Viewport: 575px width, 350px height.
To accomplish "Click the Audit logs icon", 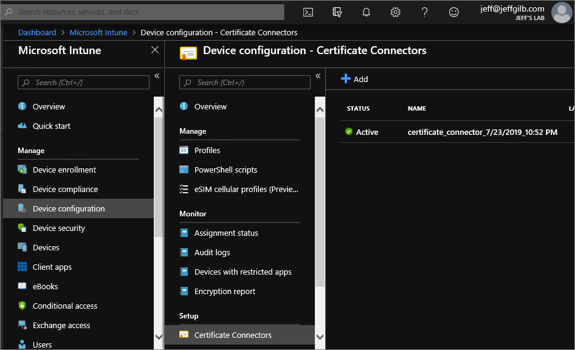I will click(184, 252).
